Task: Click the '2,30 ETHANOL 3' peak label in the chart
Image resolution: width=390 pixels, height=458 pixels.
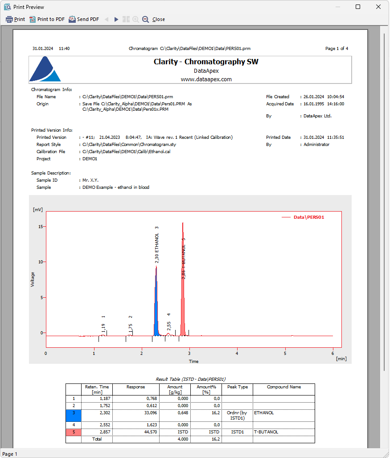Action: (157, 245)
